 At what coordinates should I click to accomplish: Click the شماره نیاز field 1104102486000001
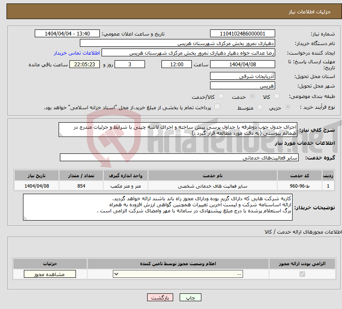242,33
